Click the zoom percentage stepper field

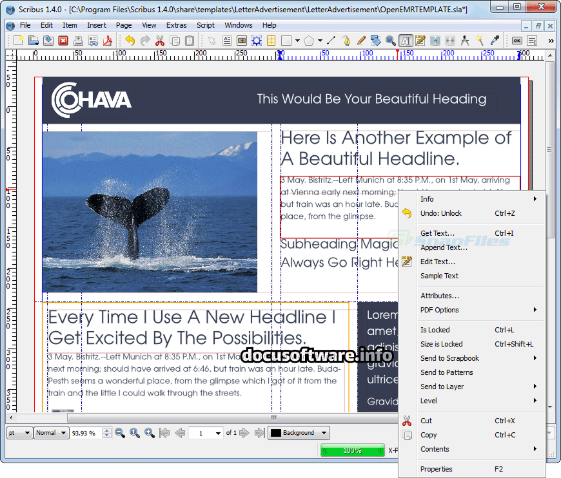pyautogui.click(x=84, y=433)
